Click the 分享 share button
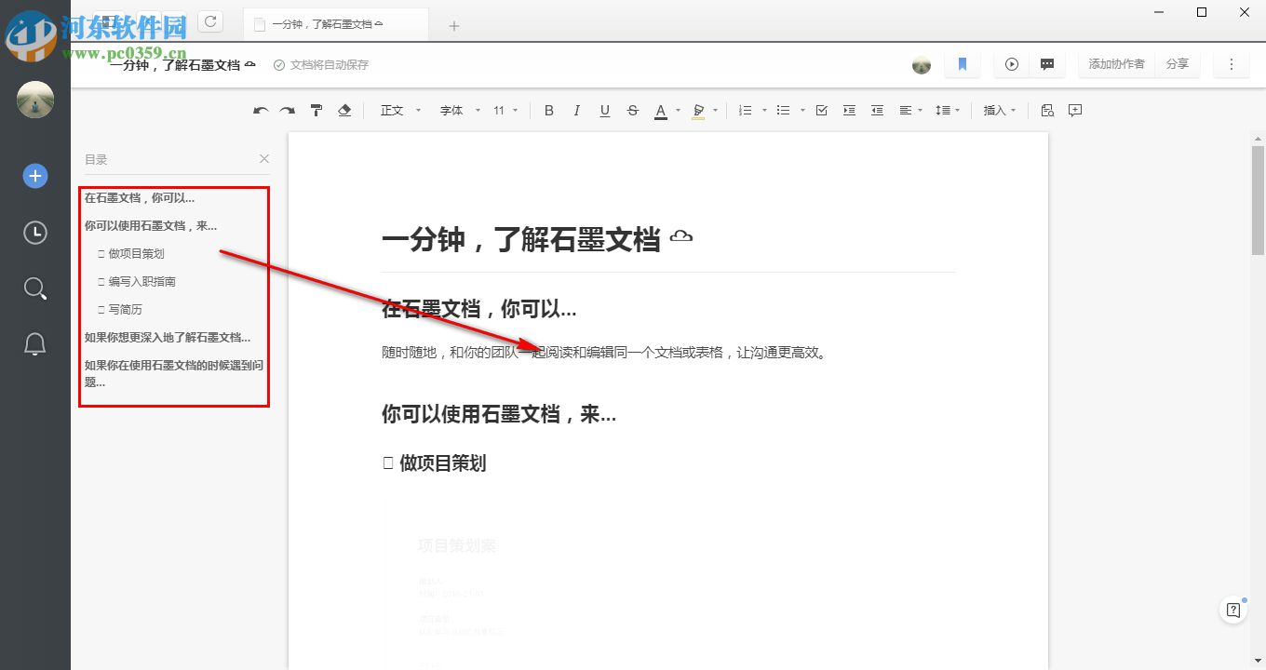 click(x=1178, y=64)
